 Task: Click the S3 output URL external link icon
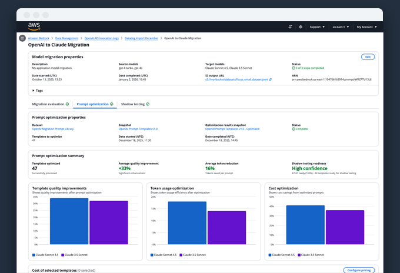click(271, 79)
